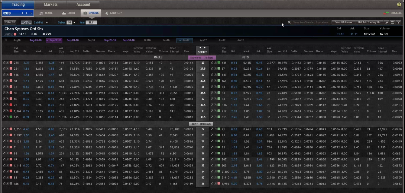Click the red-green arrows Buy/Sell icon
The image size is (405, 193).
(x=386, y=13)
